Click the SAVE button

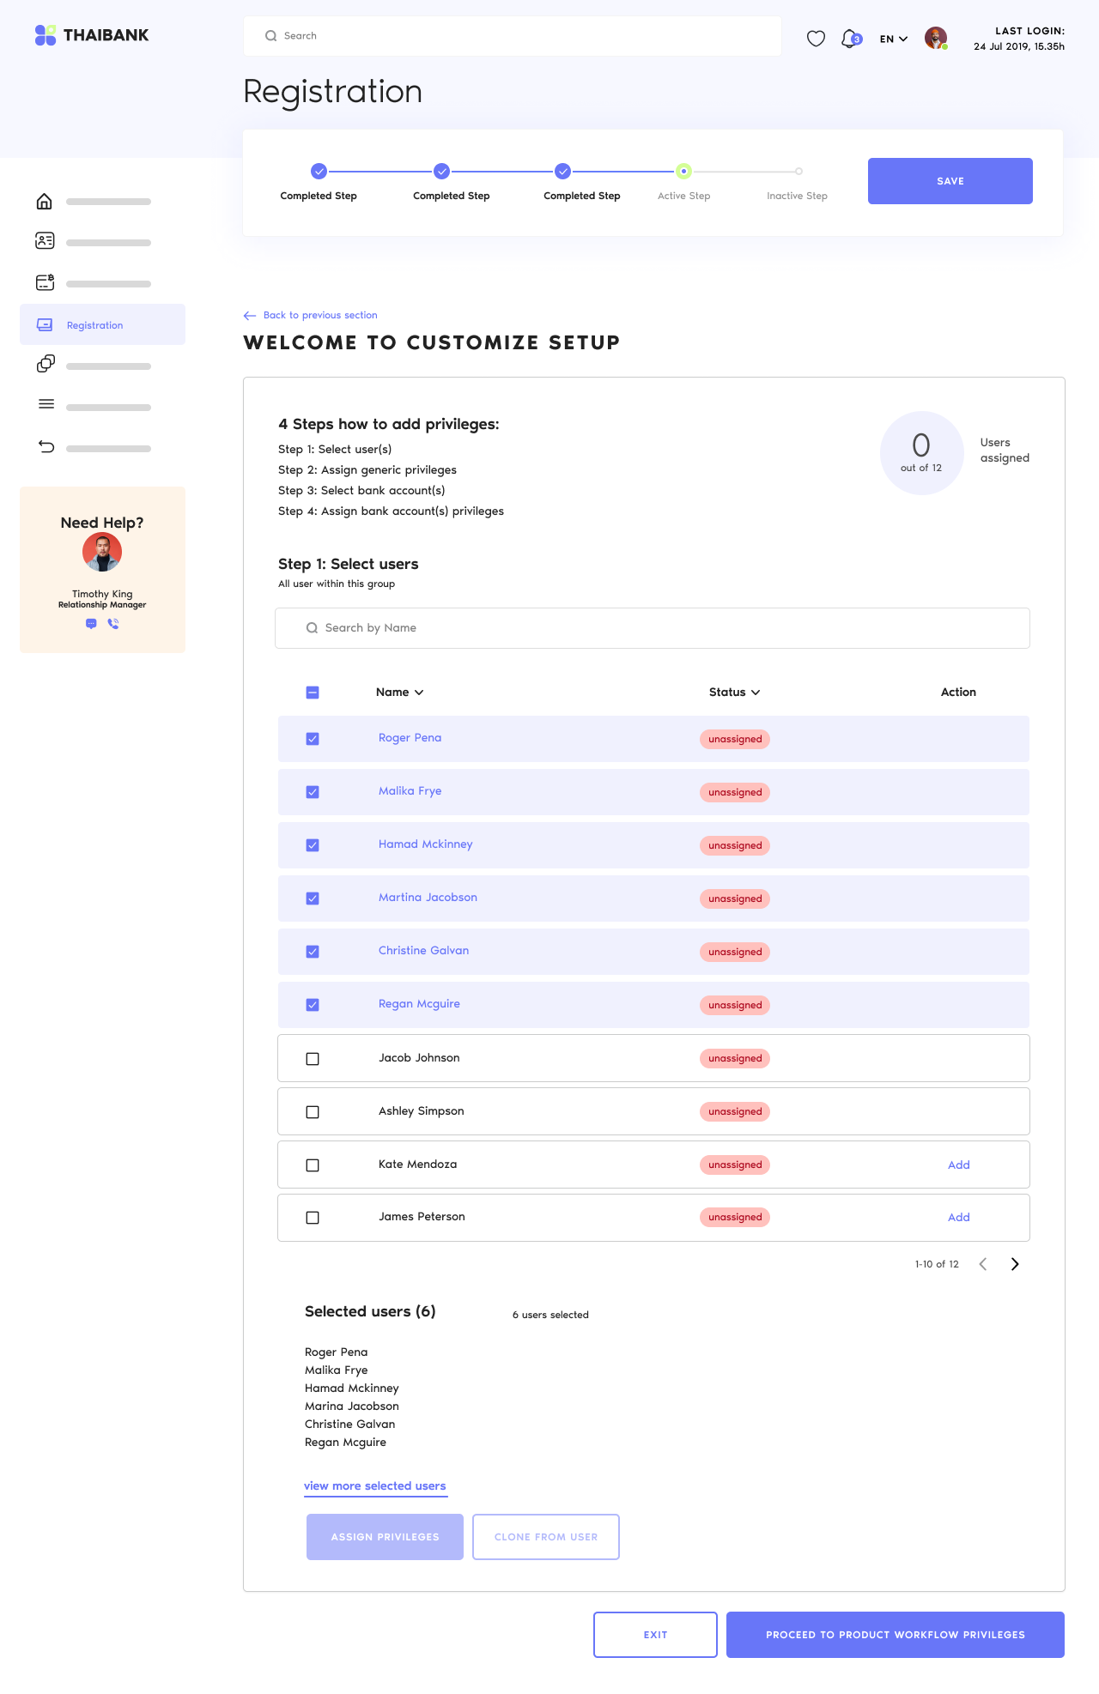click(x=950, y=181)
